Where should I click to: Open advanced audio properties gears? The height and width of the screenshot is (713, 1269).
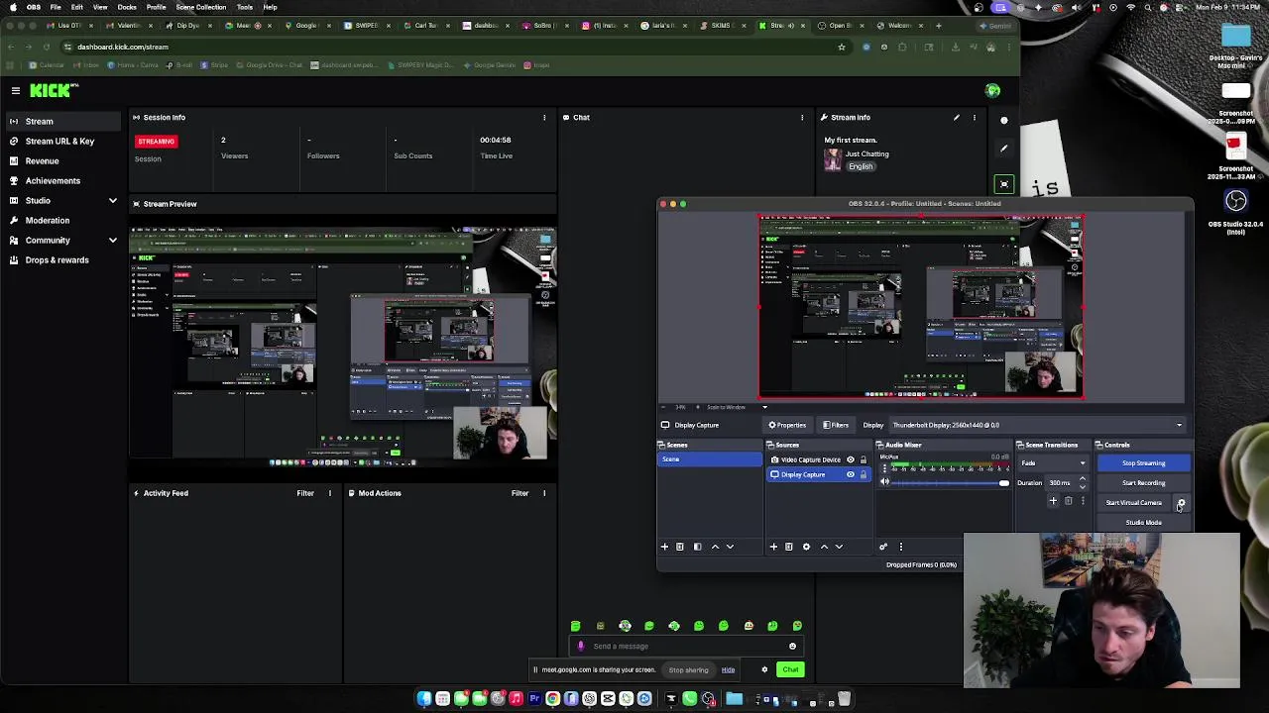tap(883, 547)
